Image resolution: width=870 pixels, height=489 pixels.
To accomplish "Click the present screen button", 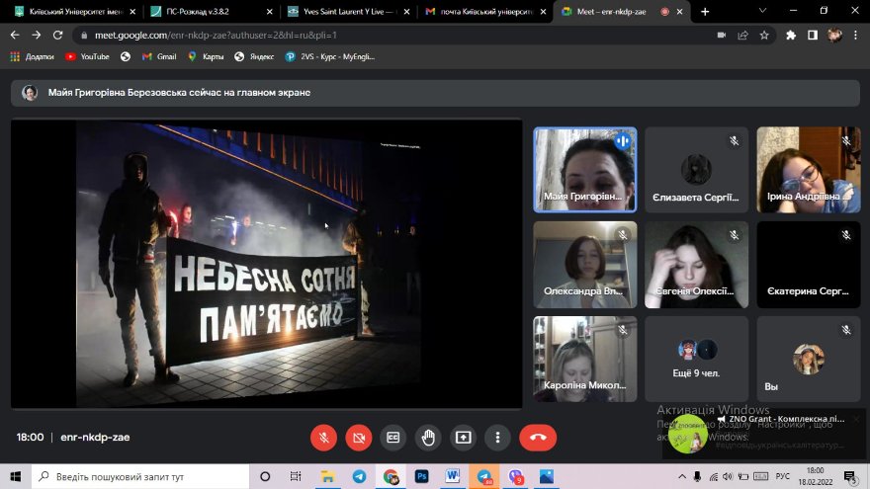I will (463, 437).
